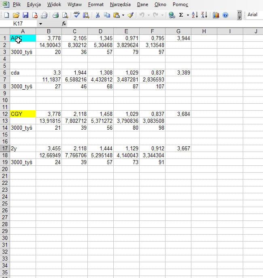Run the ABC spelling check
The width and height of the screenshot is (263, 278).
tap(76, 15)
